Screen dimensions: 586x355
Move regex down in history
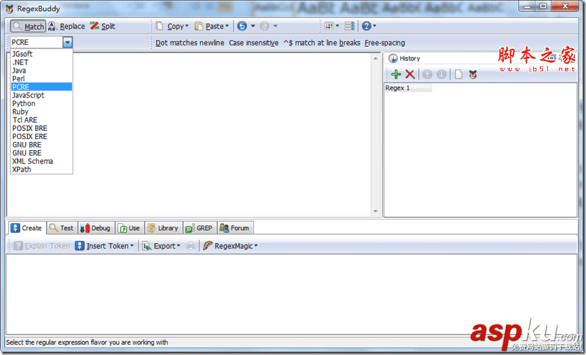coord(441,75)
